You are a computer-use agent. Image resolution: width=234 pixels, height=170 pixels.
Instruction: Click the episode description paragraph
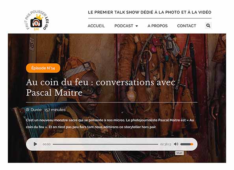coord(110,124)
